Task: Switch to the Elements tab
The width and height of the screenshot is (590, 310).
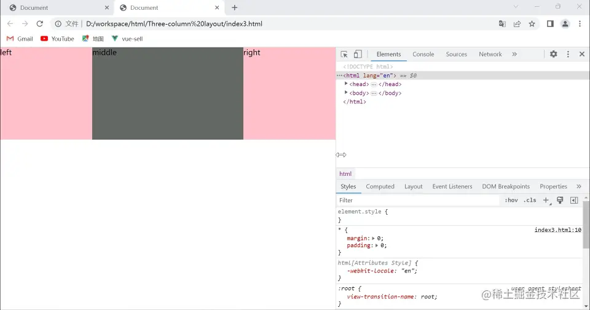Action: coord(388,54)
